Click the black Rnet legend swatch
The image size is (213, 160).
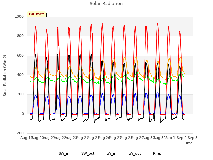[x=148, y=154]
